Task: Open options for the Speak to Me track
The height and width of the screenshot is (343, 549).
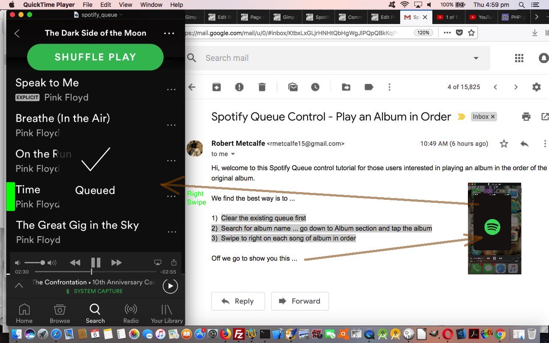Action: tap(171, 90)
